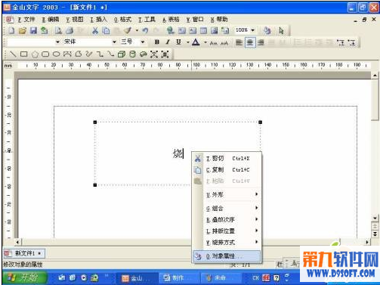Toggle Bold formatting
This screenshot has height=285, width=380.
157,42
